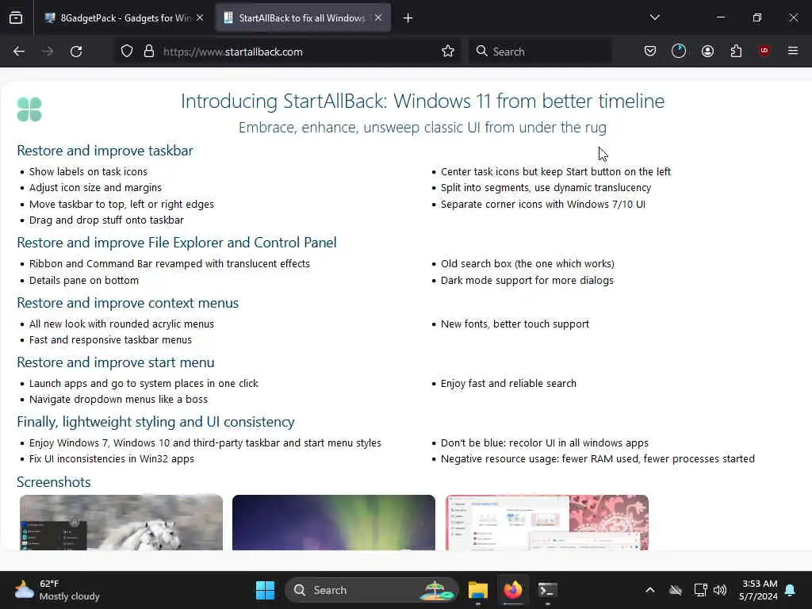Open the Firefox account menu
This screenshot has height=609, width=812.
coord(707,52)
